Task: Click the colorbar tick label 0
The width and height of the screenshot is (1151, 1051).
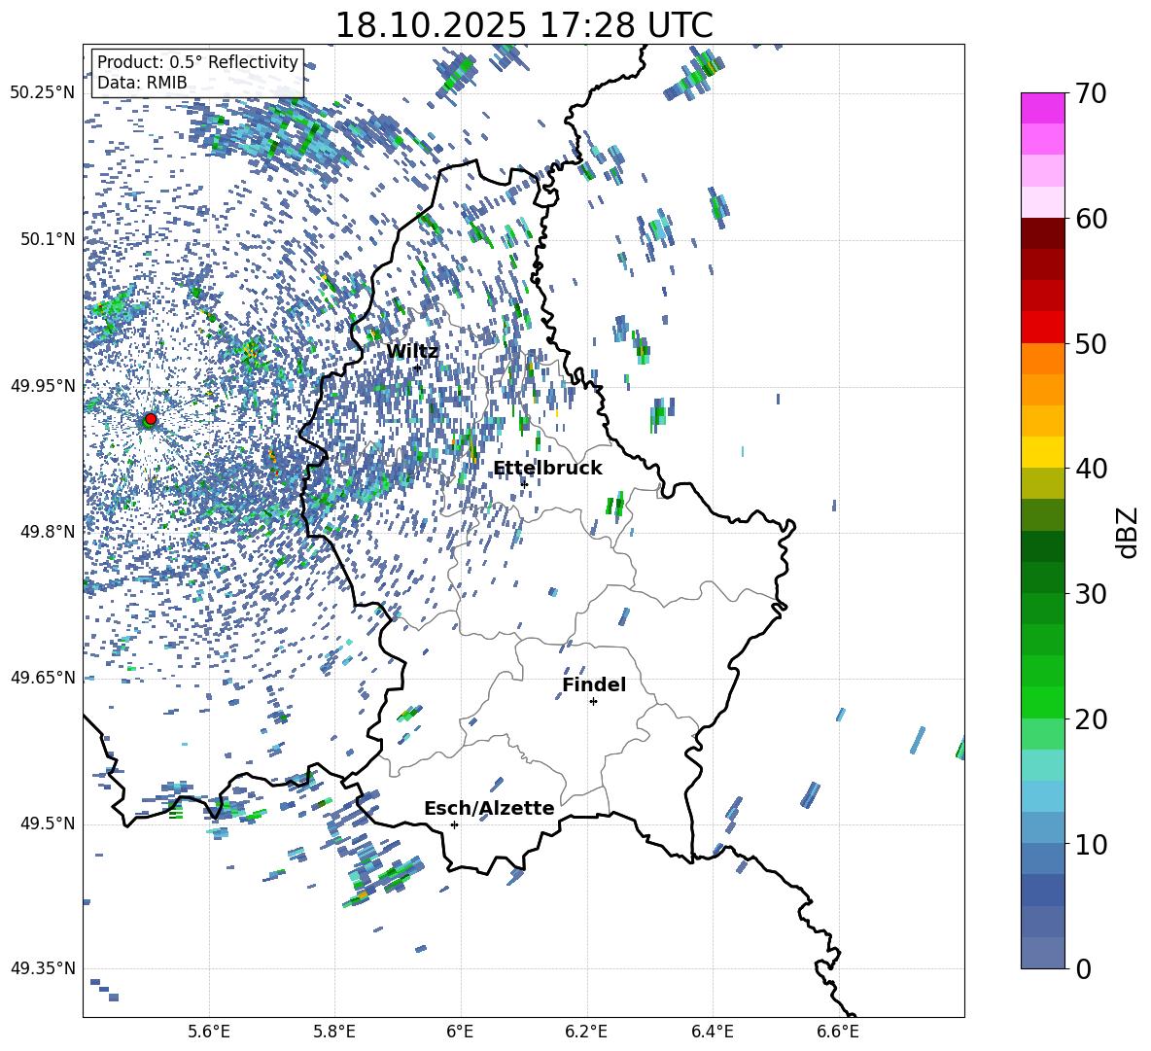Action: click(x=1083, y=968)
